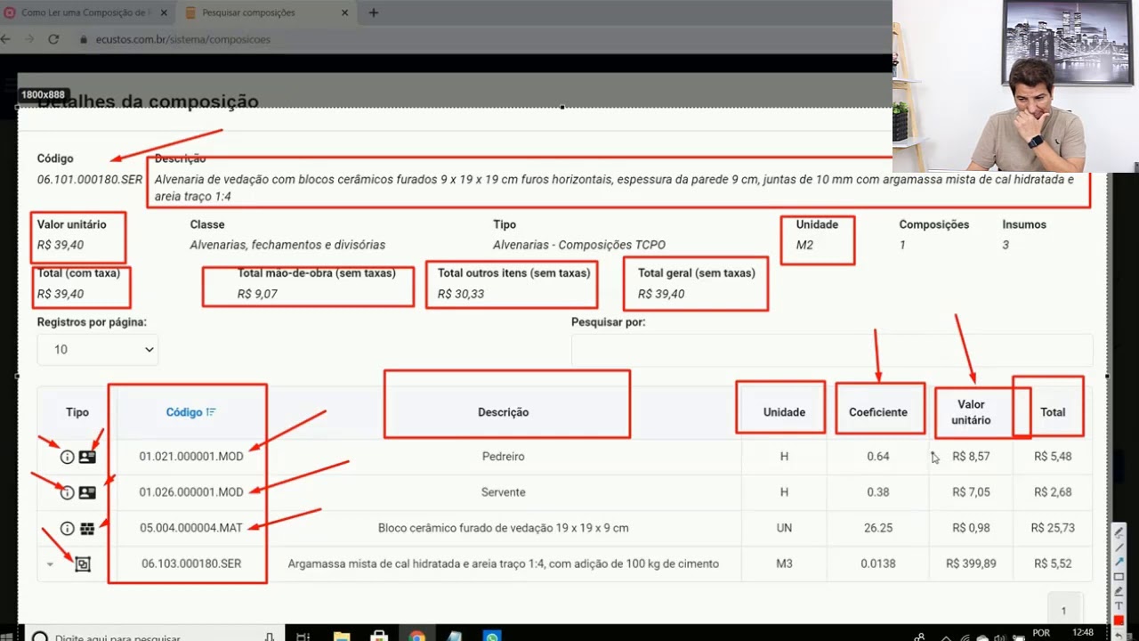Open Task View from the taskbar
This screenshot has height=641, width=1139.
point(303,636)
